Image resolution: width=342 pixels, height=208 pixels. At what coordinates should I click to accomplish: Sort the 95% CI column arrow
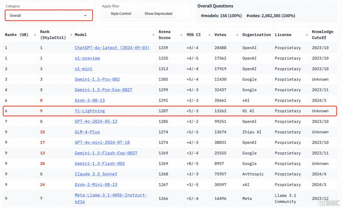209,35
